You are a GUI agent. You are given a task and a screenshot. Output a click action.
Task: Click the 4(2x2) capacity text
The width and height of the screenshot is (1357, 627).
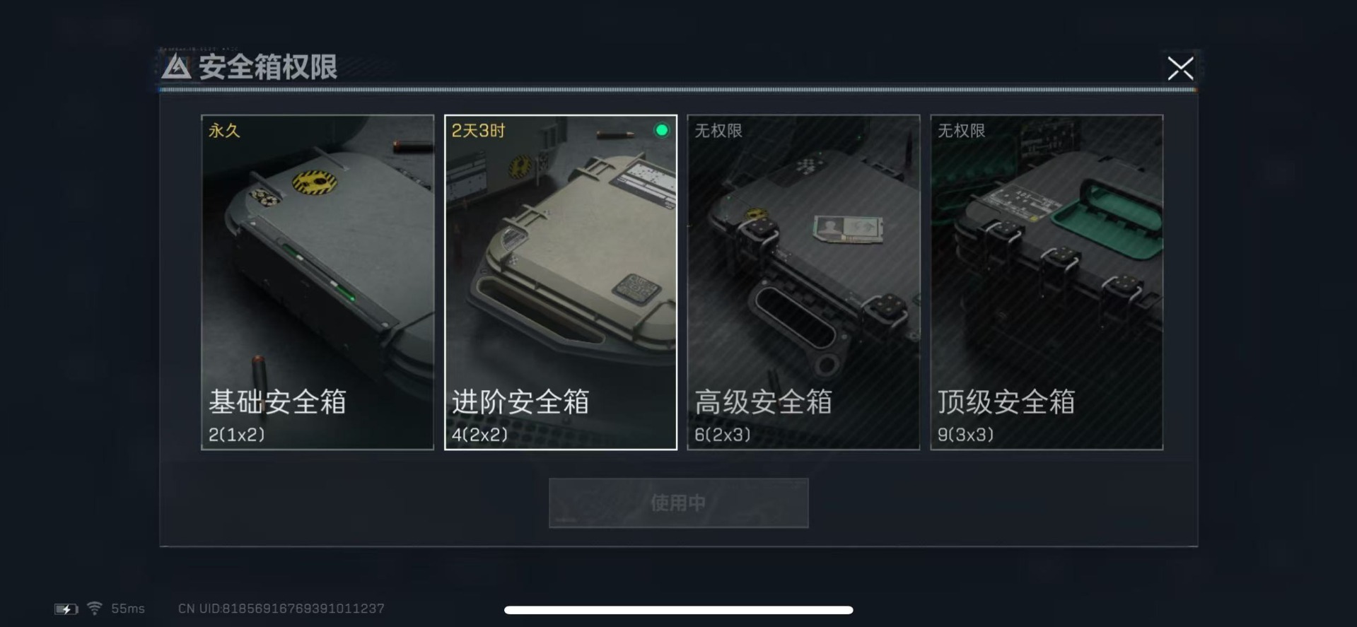pos(479,435)
